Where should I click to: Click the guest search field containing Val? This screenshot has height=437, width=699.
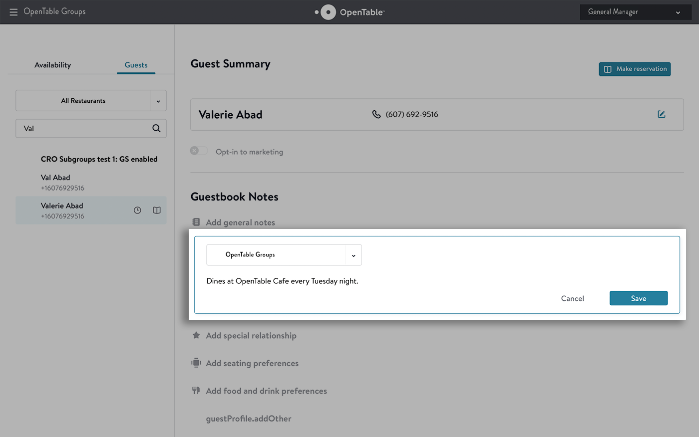pos(91,128)
